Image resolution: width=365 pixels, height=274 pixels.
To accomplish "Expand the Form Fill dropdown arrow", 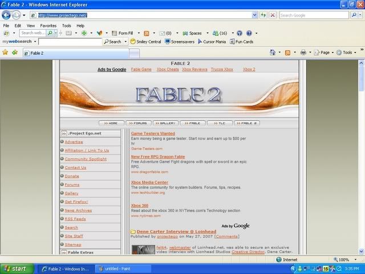I will (x=139, y=33).
